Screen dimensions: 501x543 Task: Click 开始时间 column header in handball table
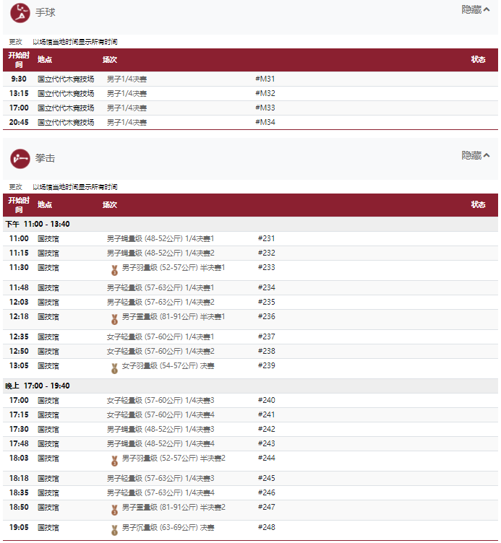pyautogui.click(x=19, y=60)
